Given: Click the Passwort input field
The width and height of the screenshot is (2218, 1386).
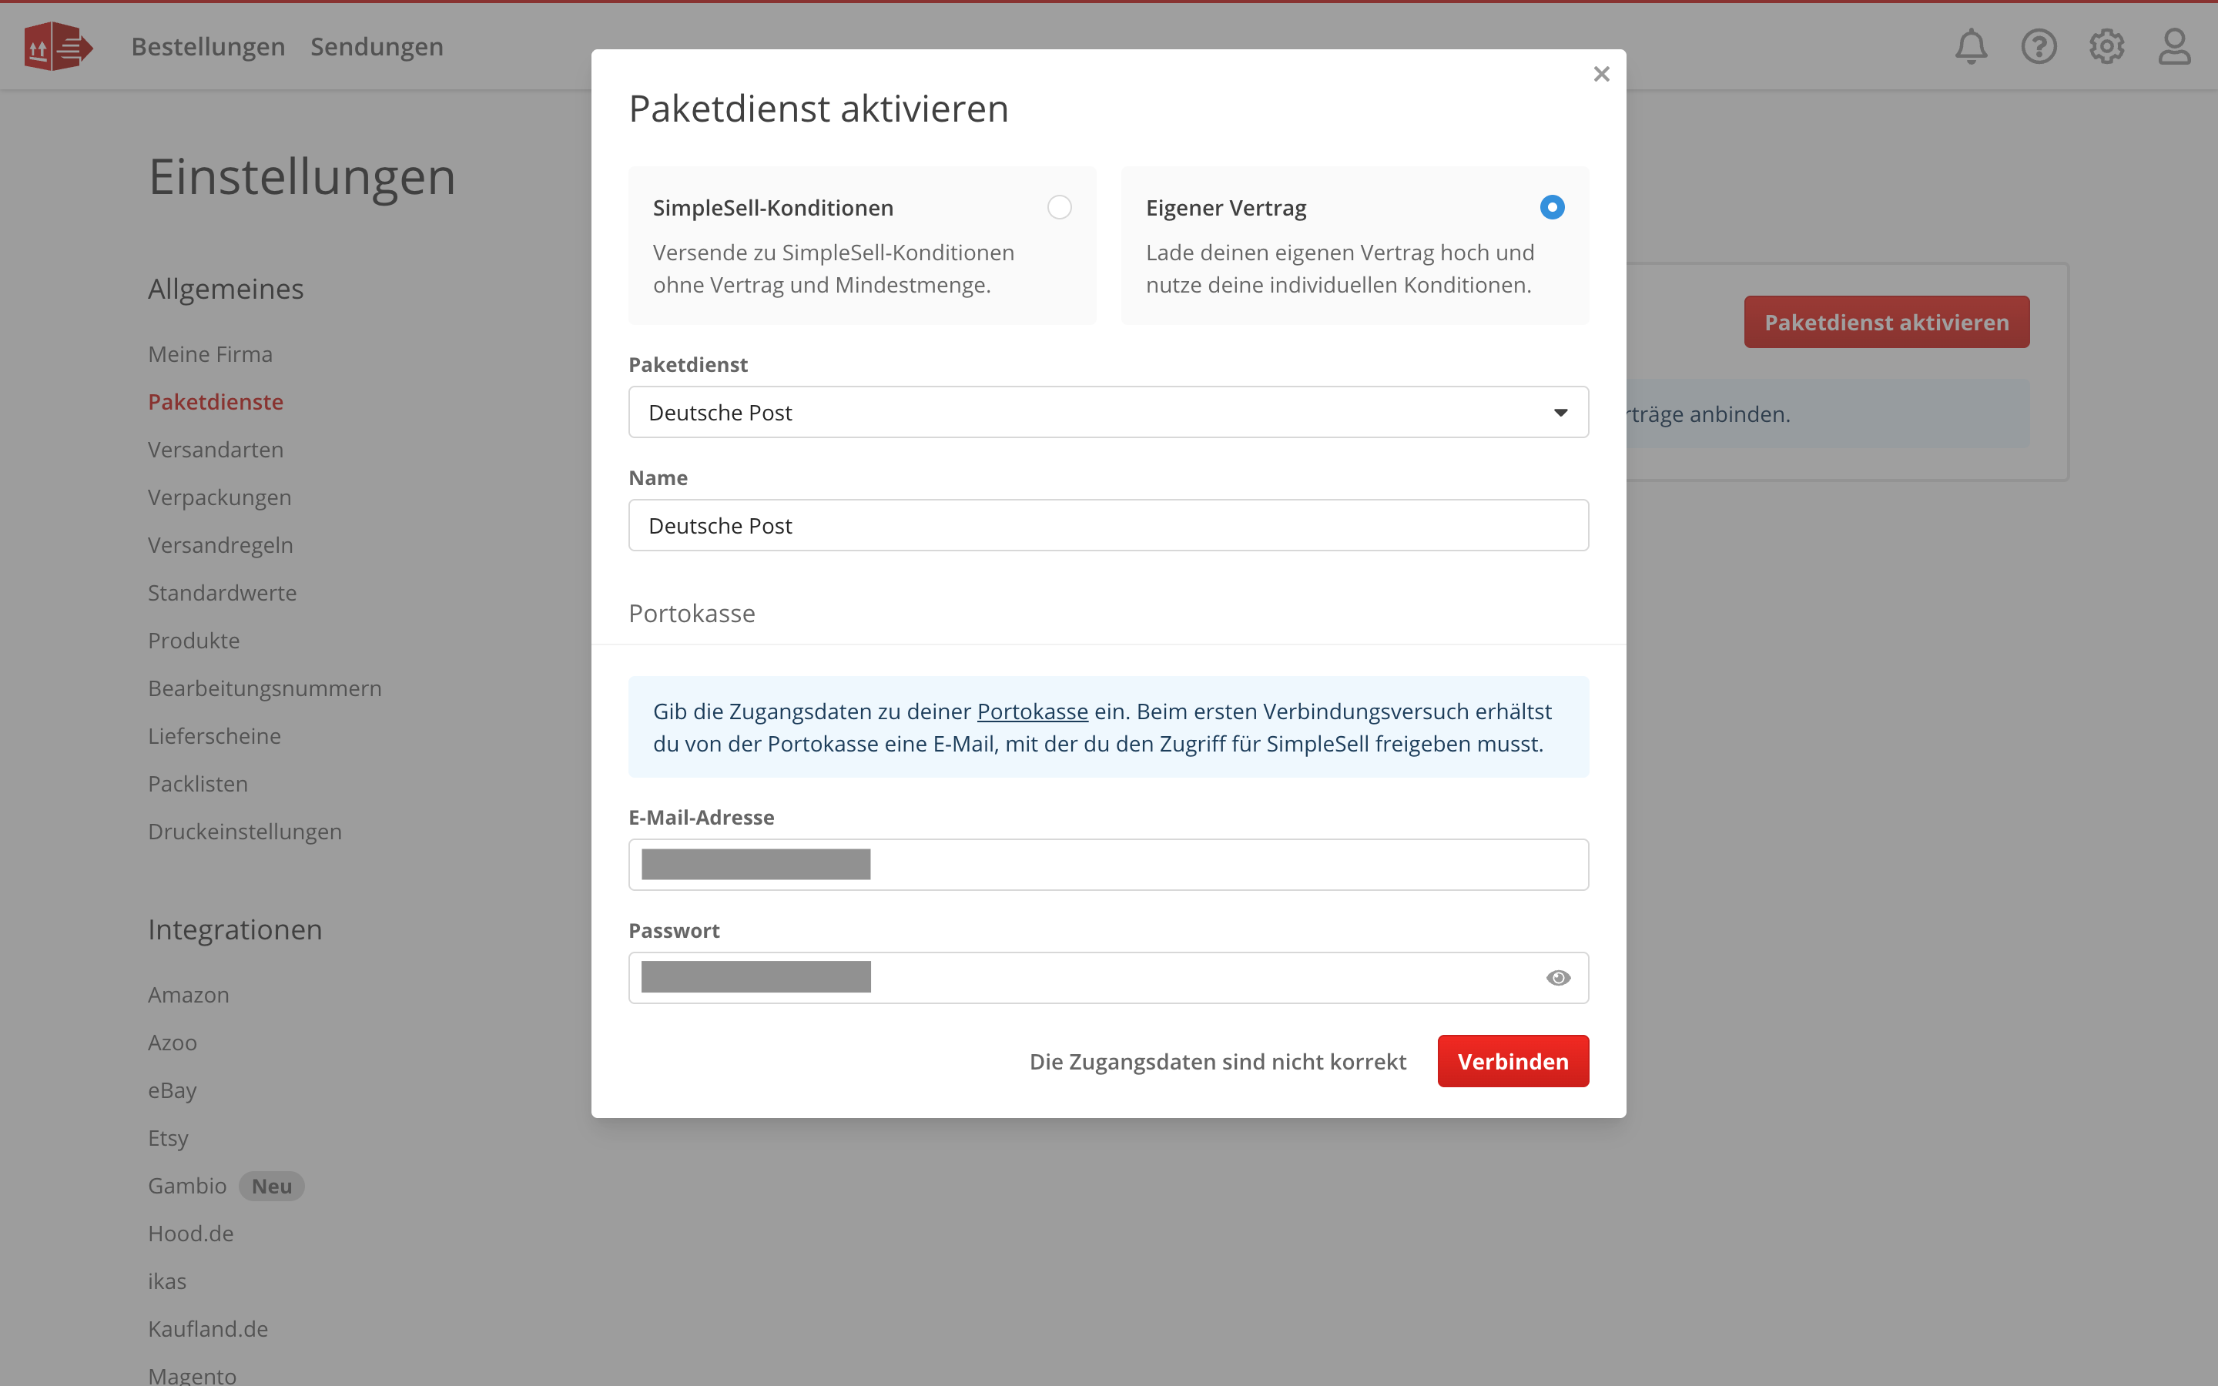Looking at the screenshot, I should point(1108,978).
